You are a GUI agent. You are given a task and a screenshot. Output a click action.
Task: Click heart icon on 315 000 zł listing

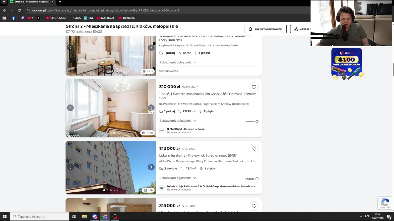[x=254, y=206]
